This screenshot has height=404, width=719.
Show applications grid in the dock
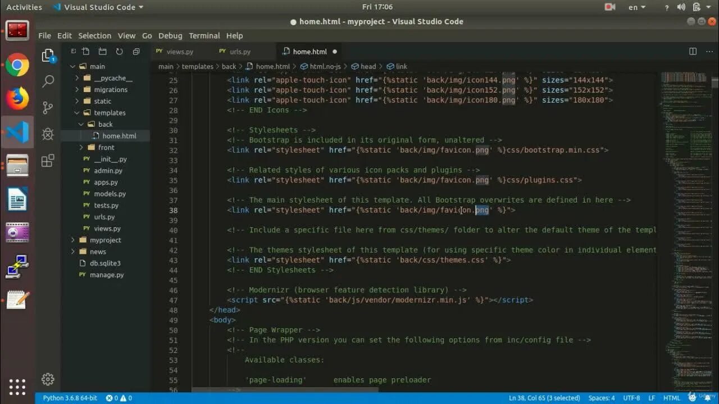[x=17, y=387]
